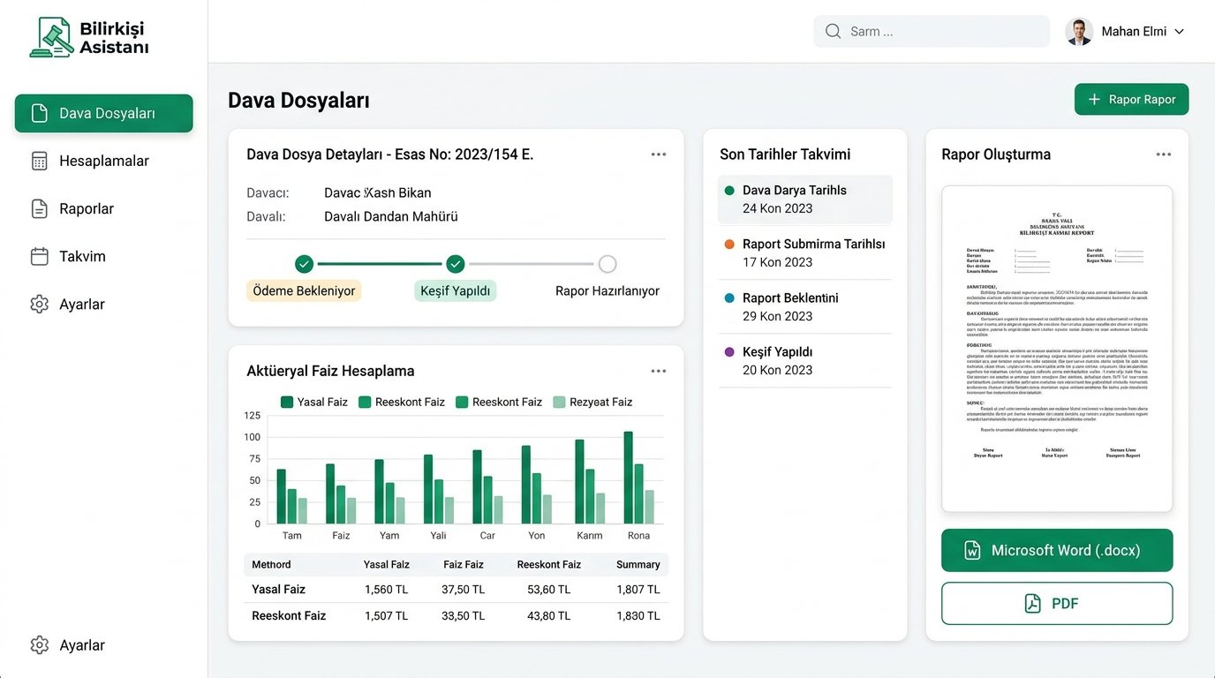Click the gear icon of upper Ayarlar

tap(39, 304)
